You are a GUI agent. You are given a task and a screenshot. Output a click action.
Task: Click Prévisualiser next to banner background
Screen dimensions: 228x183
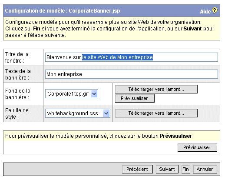[135, 98]
